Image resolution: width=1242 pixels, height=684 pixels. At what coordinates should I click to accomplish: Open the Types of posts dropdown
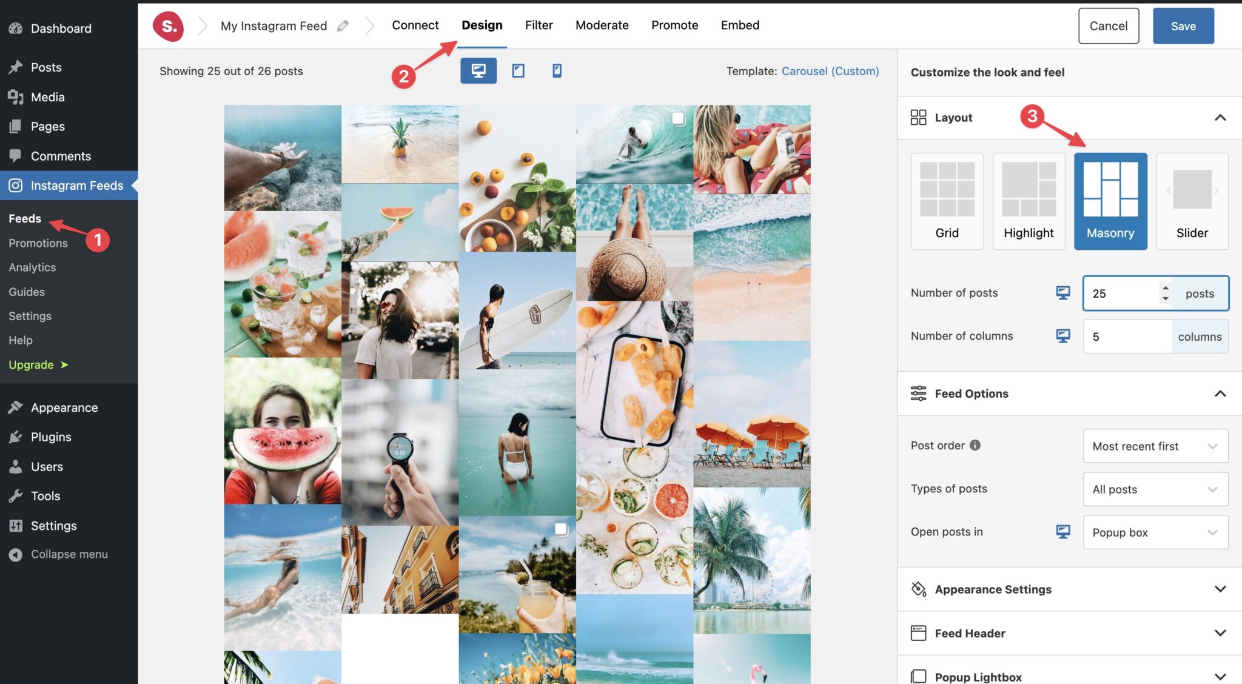[1155, 489]
